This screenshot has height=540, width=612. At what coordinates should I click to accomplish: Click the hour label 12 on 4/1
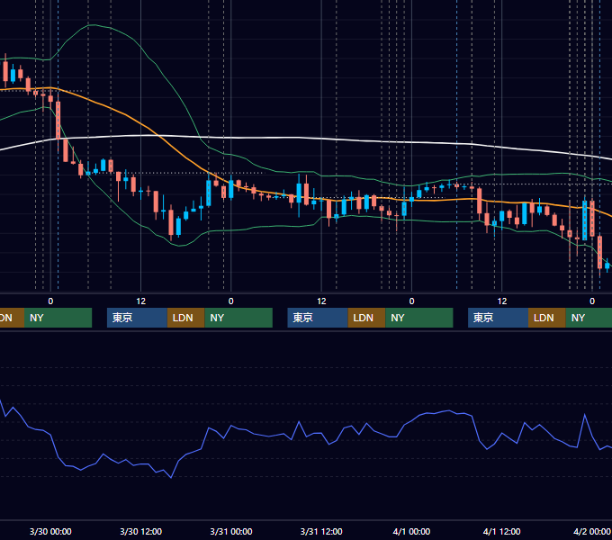(502, 301)
